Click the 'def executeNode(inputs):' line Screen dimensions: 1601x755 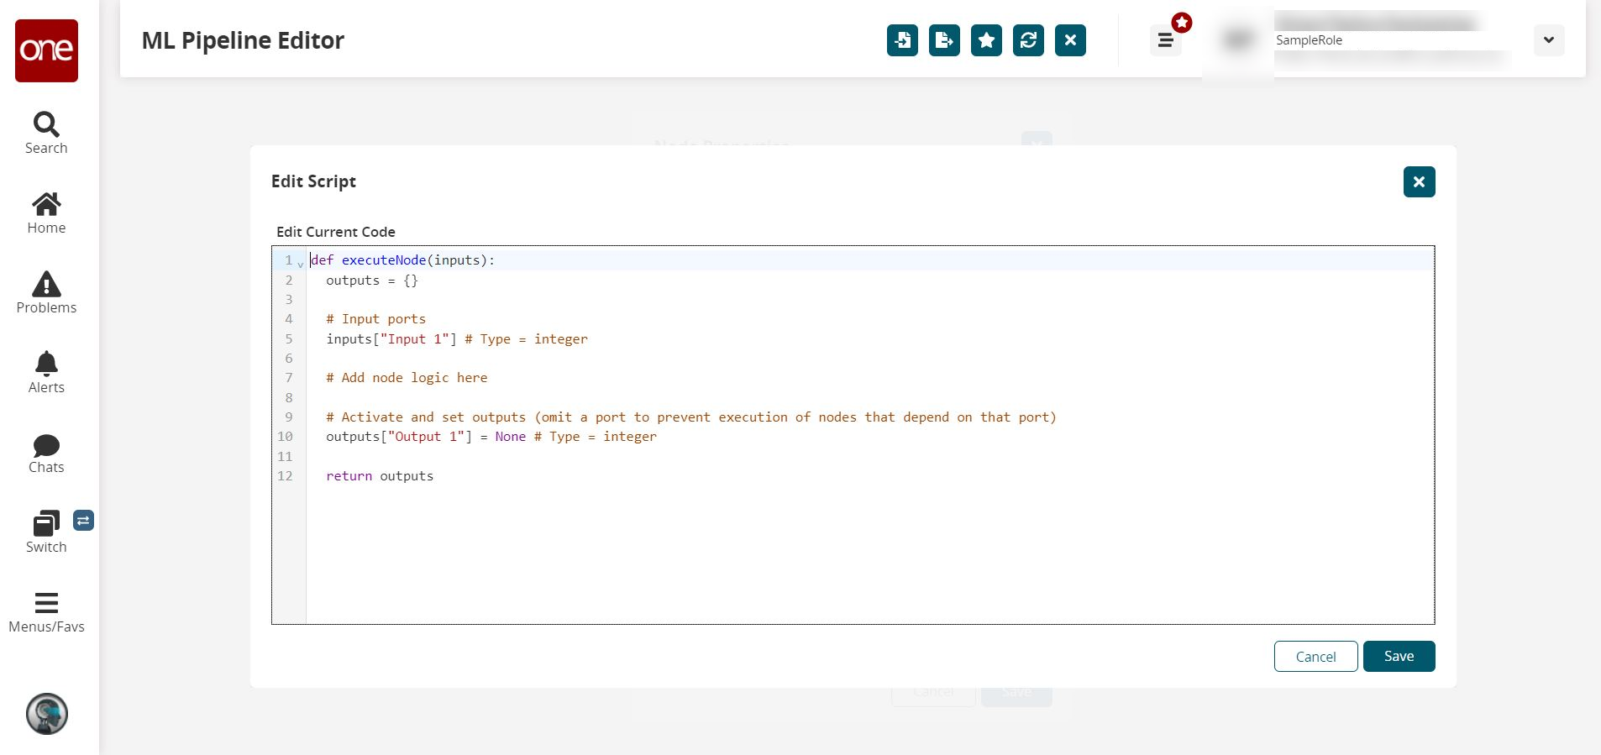(402, 260)
